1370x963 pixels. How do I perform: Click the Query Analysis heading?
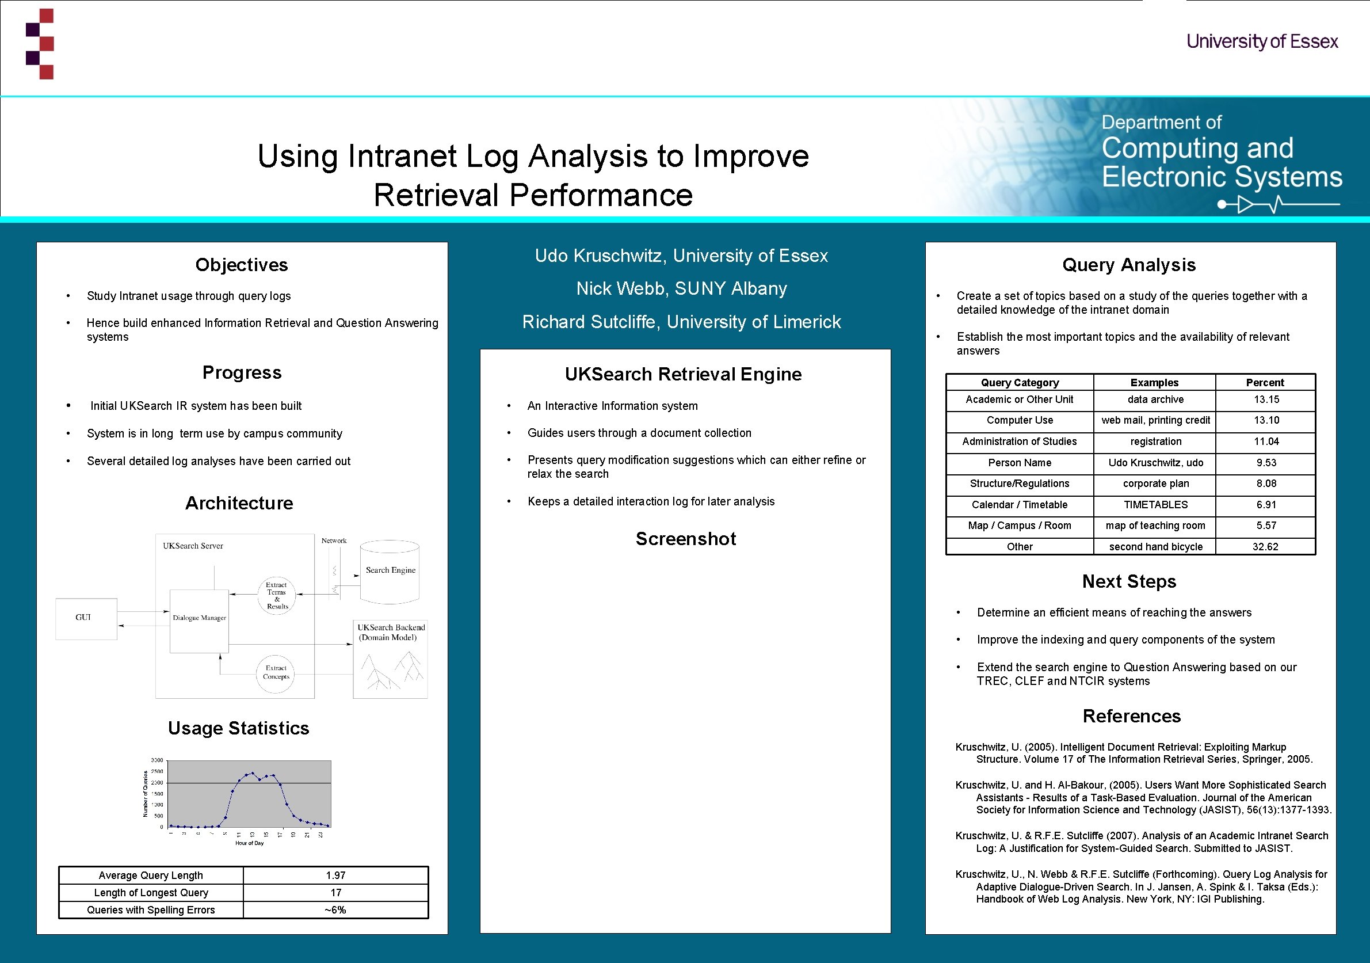click(1129, 264)
